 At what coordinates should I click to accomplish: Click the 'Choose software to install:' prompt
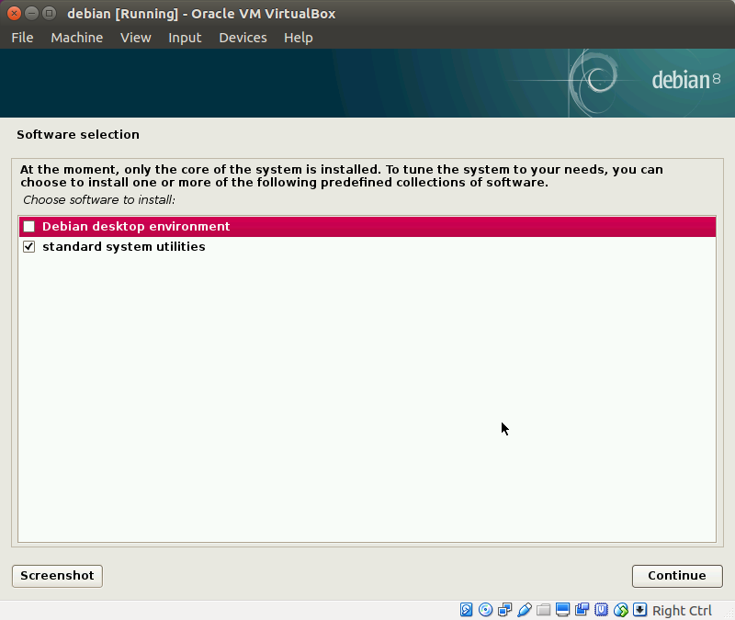99,200
